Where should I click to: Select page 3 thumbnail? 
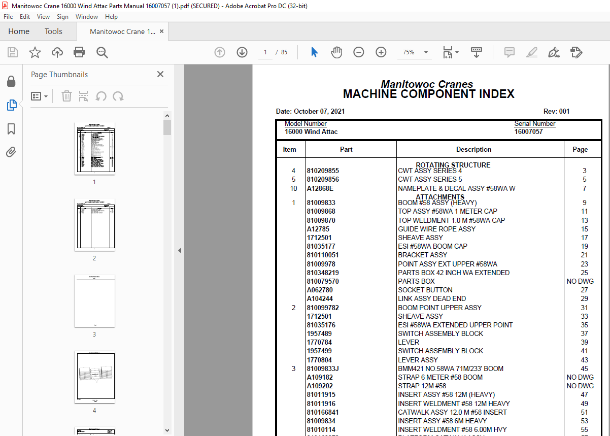94,300
